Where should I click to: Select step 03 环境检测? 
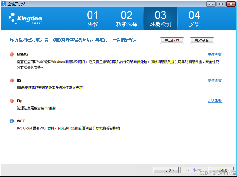[x=160, y=19]
